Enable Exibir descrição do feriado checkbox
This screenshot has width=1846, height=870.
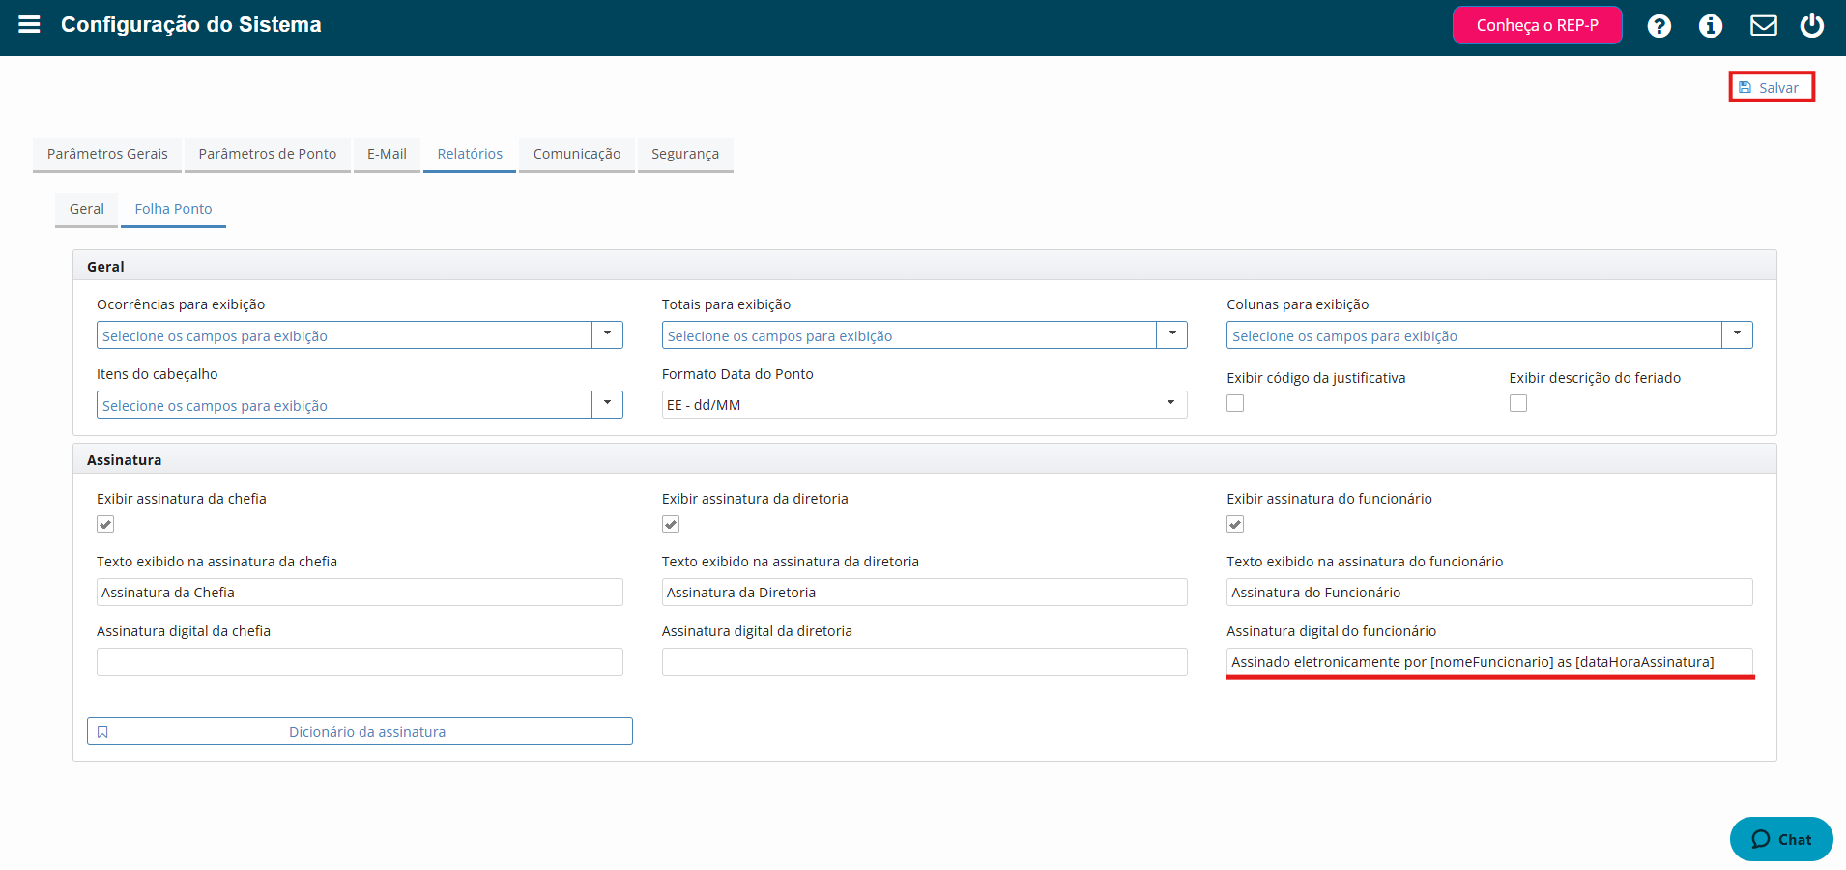[1518, 403]
